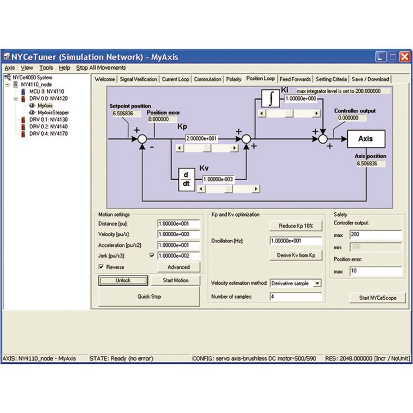Screen dimensions: 413x413
Task: Switch to the Feed Forwards tab
Action: pos(295,79)
